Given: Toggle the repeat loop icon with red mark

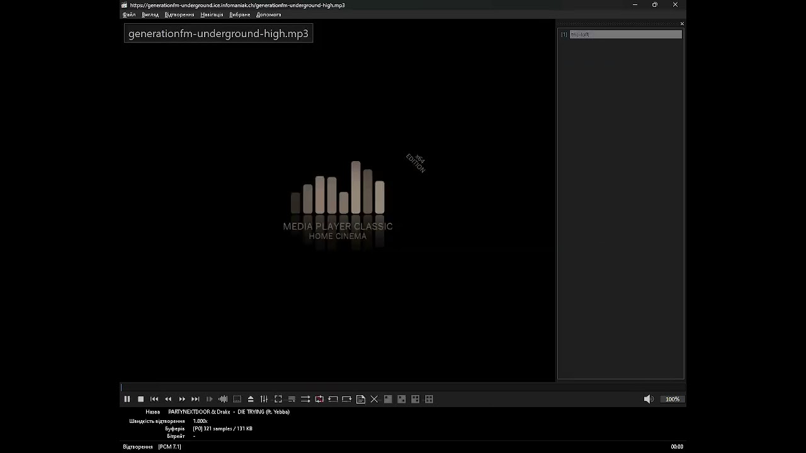Looking at the screenshot, I should pos(319,399).
